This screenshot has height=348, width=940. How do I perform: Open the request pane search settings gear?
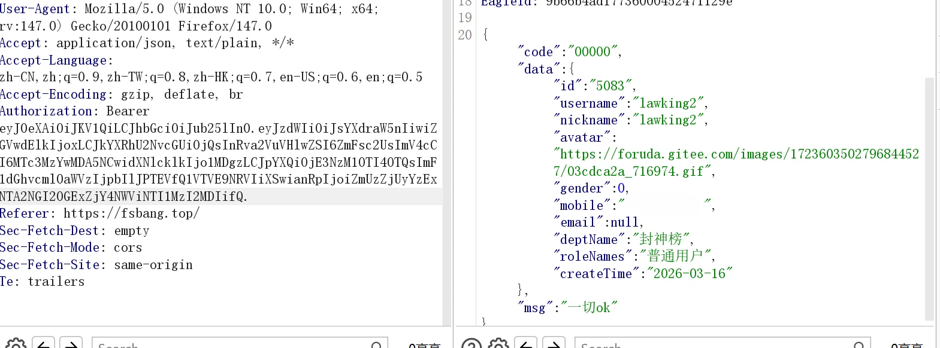click(x=16, y=344)
